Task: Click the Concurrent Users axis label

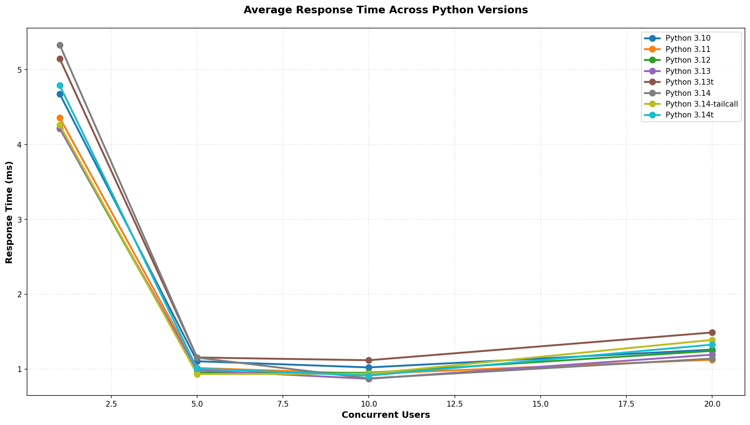Action: click(386, 415)
